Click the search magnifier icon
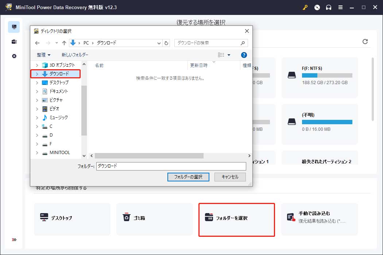The height and width of the screenshot is (255, 383). [243, 43]
